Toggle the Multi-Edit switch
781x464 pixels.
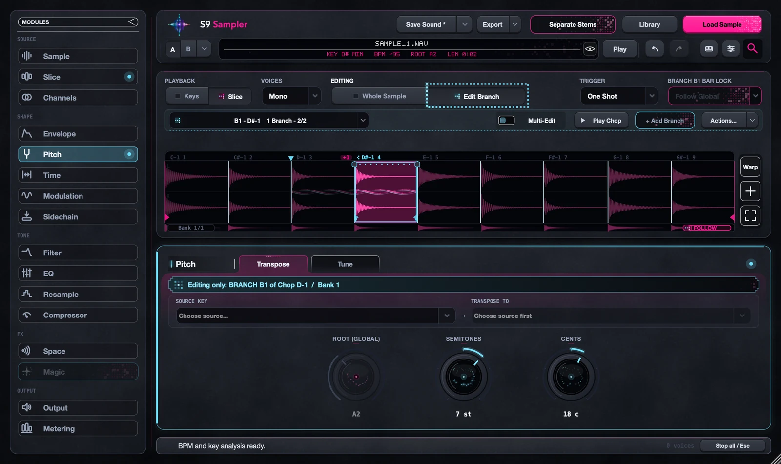coord(506,120)
